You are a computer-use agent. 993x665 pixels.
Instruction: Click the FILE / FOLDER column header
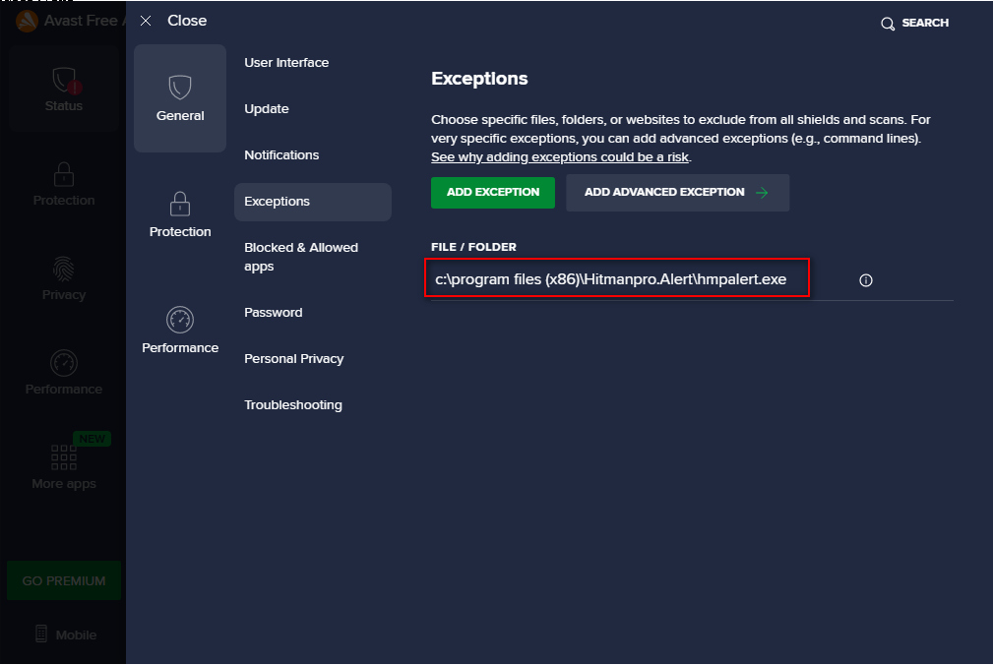[473, 247]
